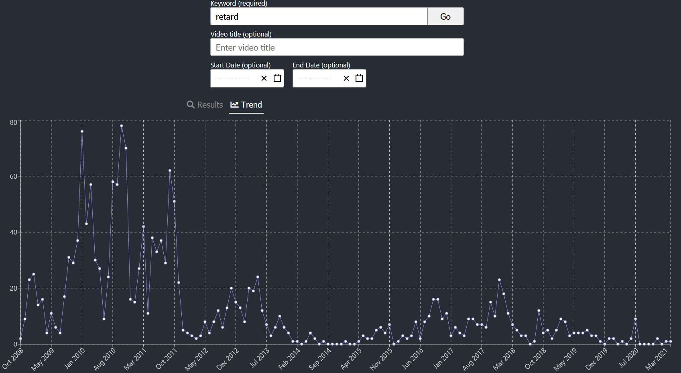The width and height of the screenshot is (681, 373).
Task: Click the "Dec 2019" x-axis label
Action: (x=597, y=359)
